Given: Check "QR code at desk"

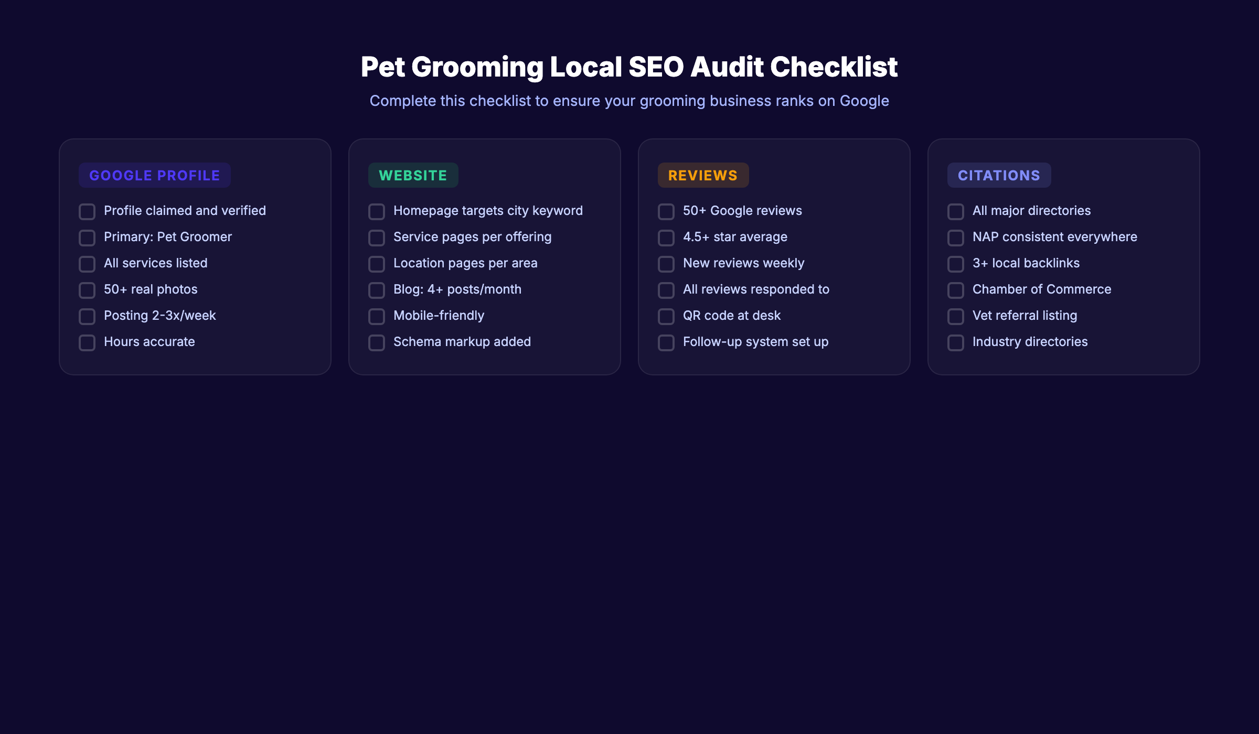Looking at the screenshot, I should [666, 316].
